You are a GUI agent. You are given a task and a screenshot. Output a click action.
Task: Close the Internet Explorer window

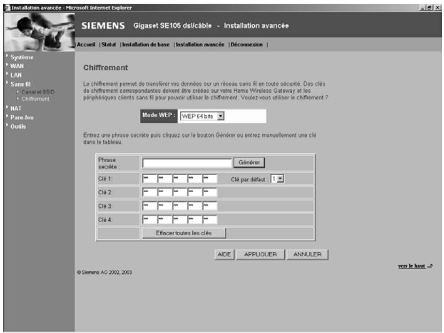tap(438, 7)
